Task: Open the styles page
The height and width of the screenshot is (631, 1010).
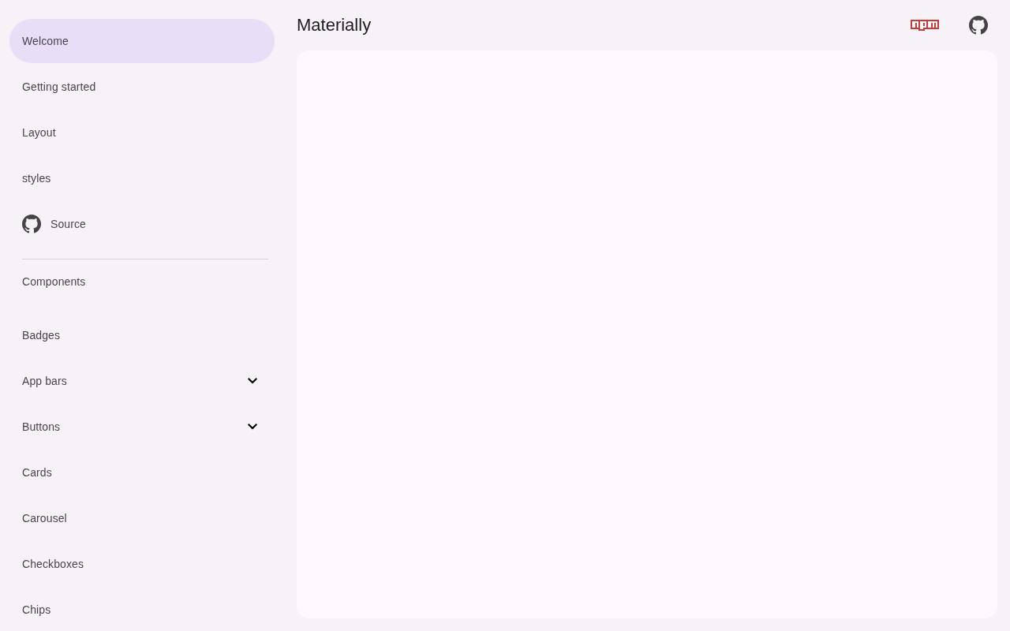Action: click(36, 178)
